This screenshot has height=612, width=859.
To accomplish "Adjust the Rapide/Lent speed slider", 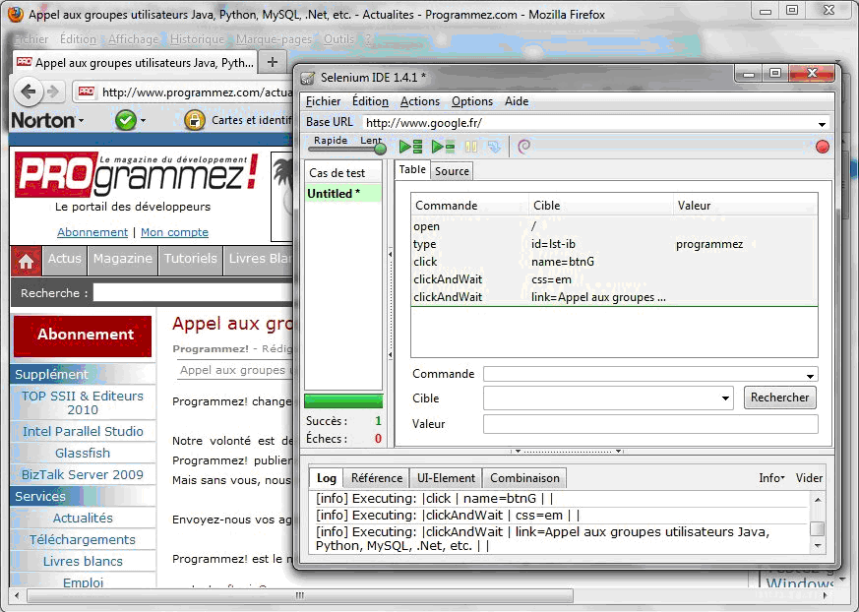I will (380, 148).
